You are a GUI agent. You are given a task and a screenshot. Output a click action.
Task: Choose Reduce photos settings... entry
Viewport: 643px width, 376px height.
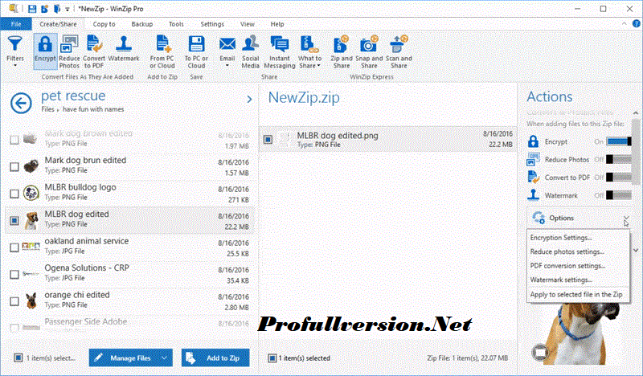(578, 251)
